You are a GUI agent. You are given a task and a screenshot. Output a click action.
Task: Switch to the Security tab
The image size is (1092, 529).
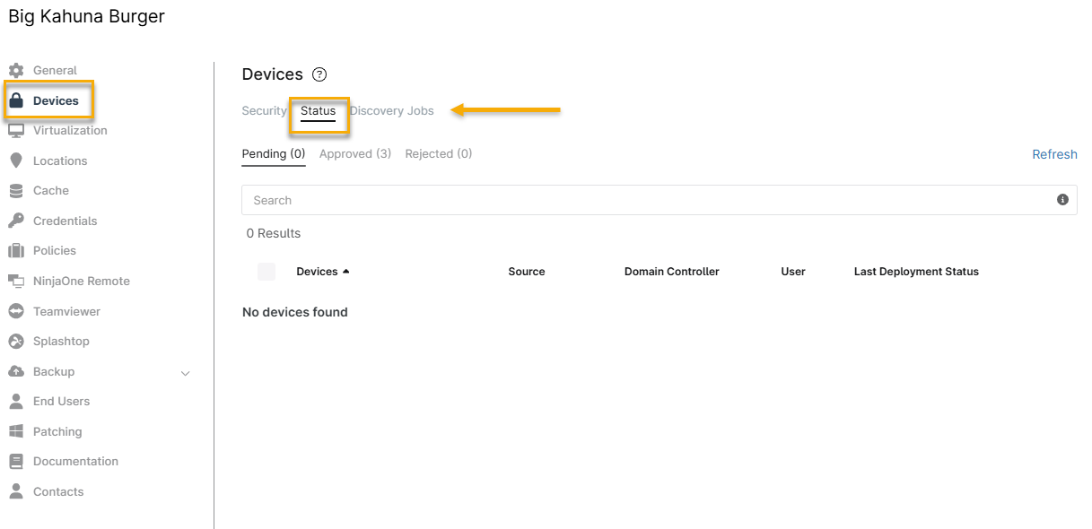point(264,111)
